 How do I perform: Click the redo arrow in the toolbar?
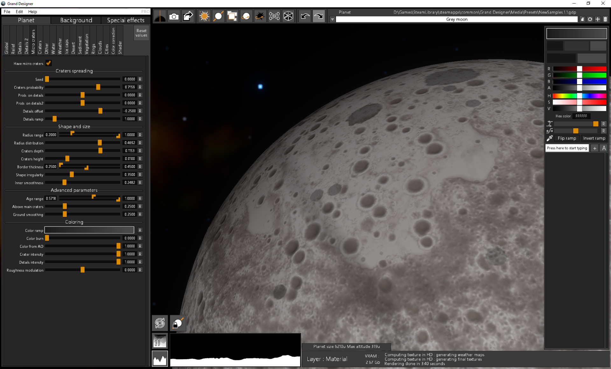pyautogui.click(x=319, y=16)
